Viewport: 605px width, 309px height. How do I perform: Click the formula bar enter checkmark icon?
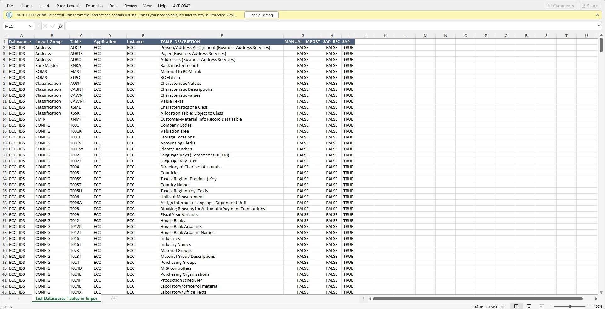[x=53, y=26]
